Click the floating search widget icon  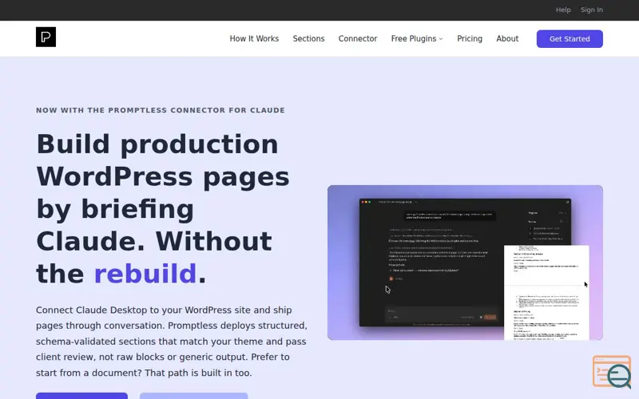point(612,372)
